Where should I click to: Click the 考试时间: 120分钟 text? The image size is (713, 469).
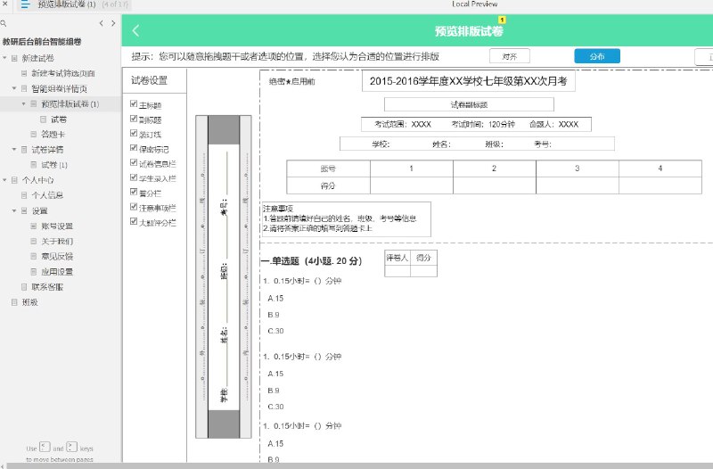[x=483, y=124]
